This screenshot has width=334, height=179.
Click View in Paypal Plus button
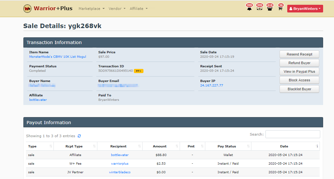pyautogui.click(x=299, y=71)
